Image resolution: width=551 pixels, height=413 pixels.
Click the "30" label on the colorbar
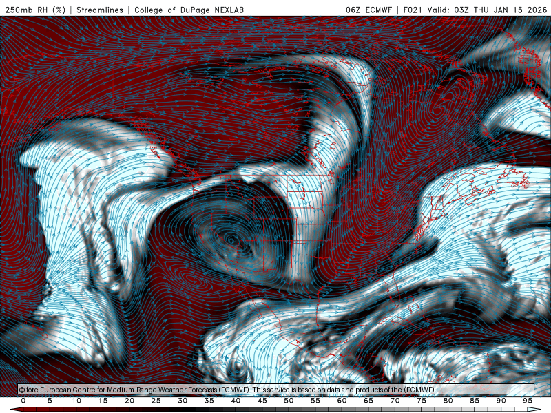coord(183,401)
